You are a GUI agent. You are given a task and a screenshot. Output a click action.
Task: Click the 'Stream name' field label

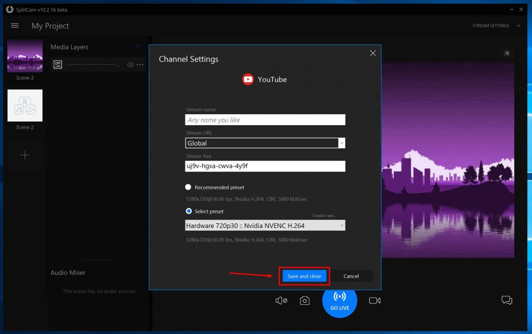point(201,110)
